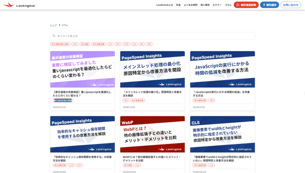The height and width of the screenshot is (173, 305).
Task: Open article title 「メインスレッド処理の最小化」原因特定と改善方法を解説
Action: pyautogui.click(x=152, y=94)
